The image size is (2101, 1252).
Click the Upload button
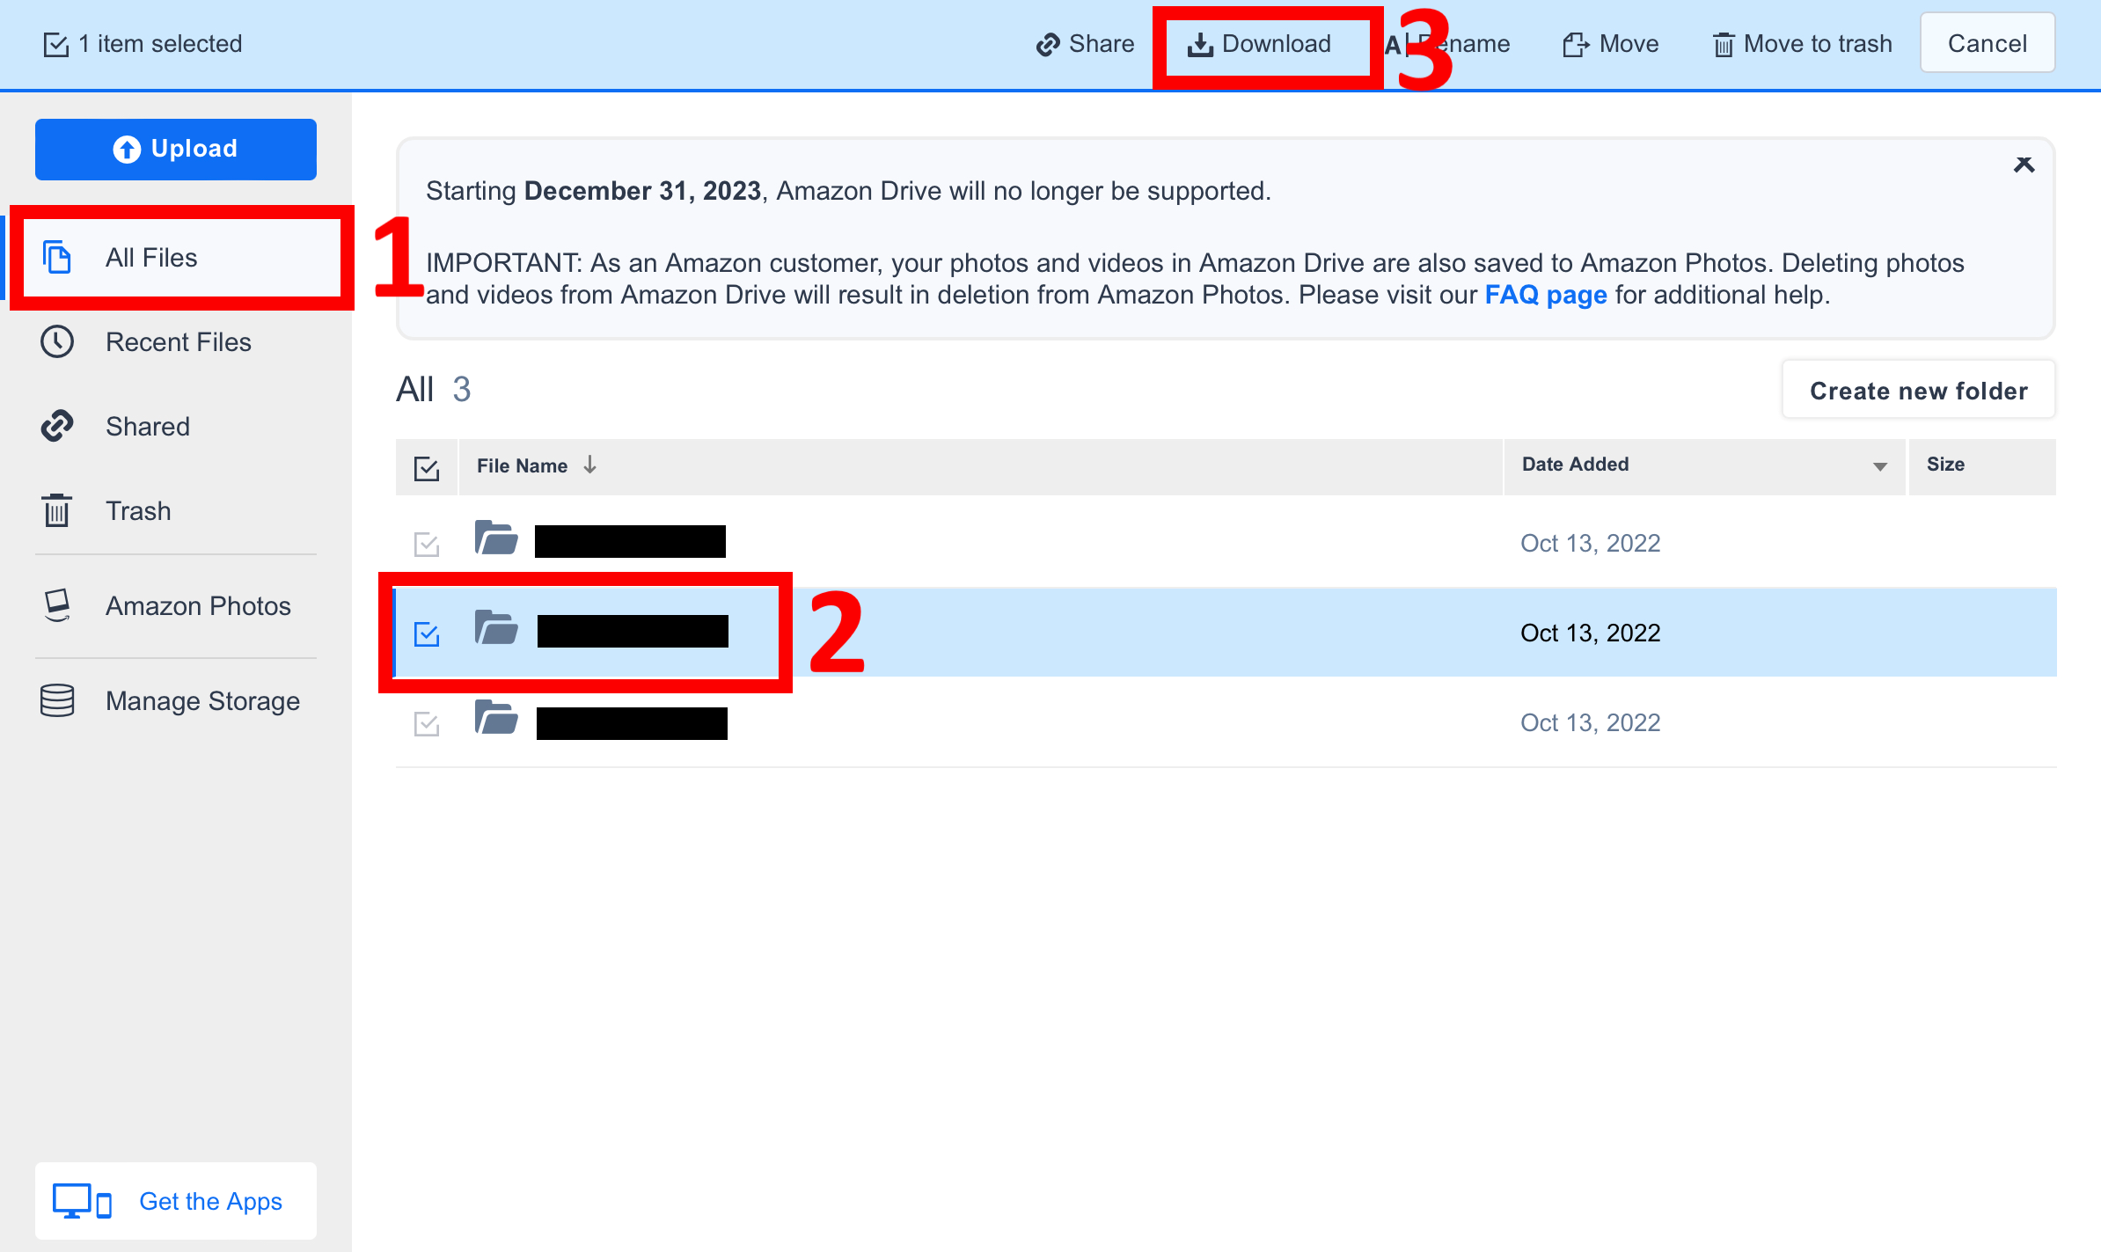(176, 149)
